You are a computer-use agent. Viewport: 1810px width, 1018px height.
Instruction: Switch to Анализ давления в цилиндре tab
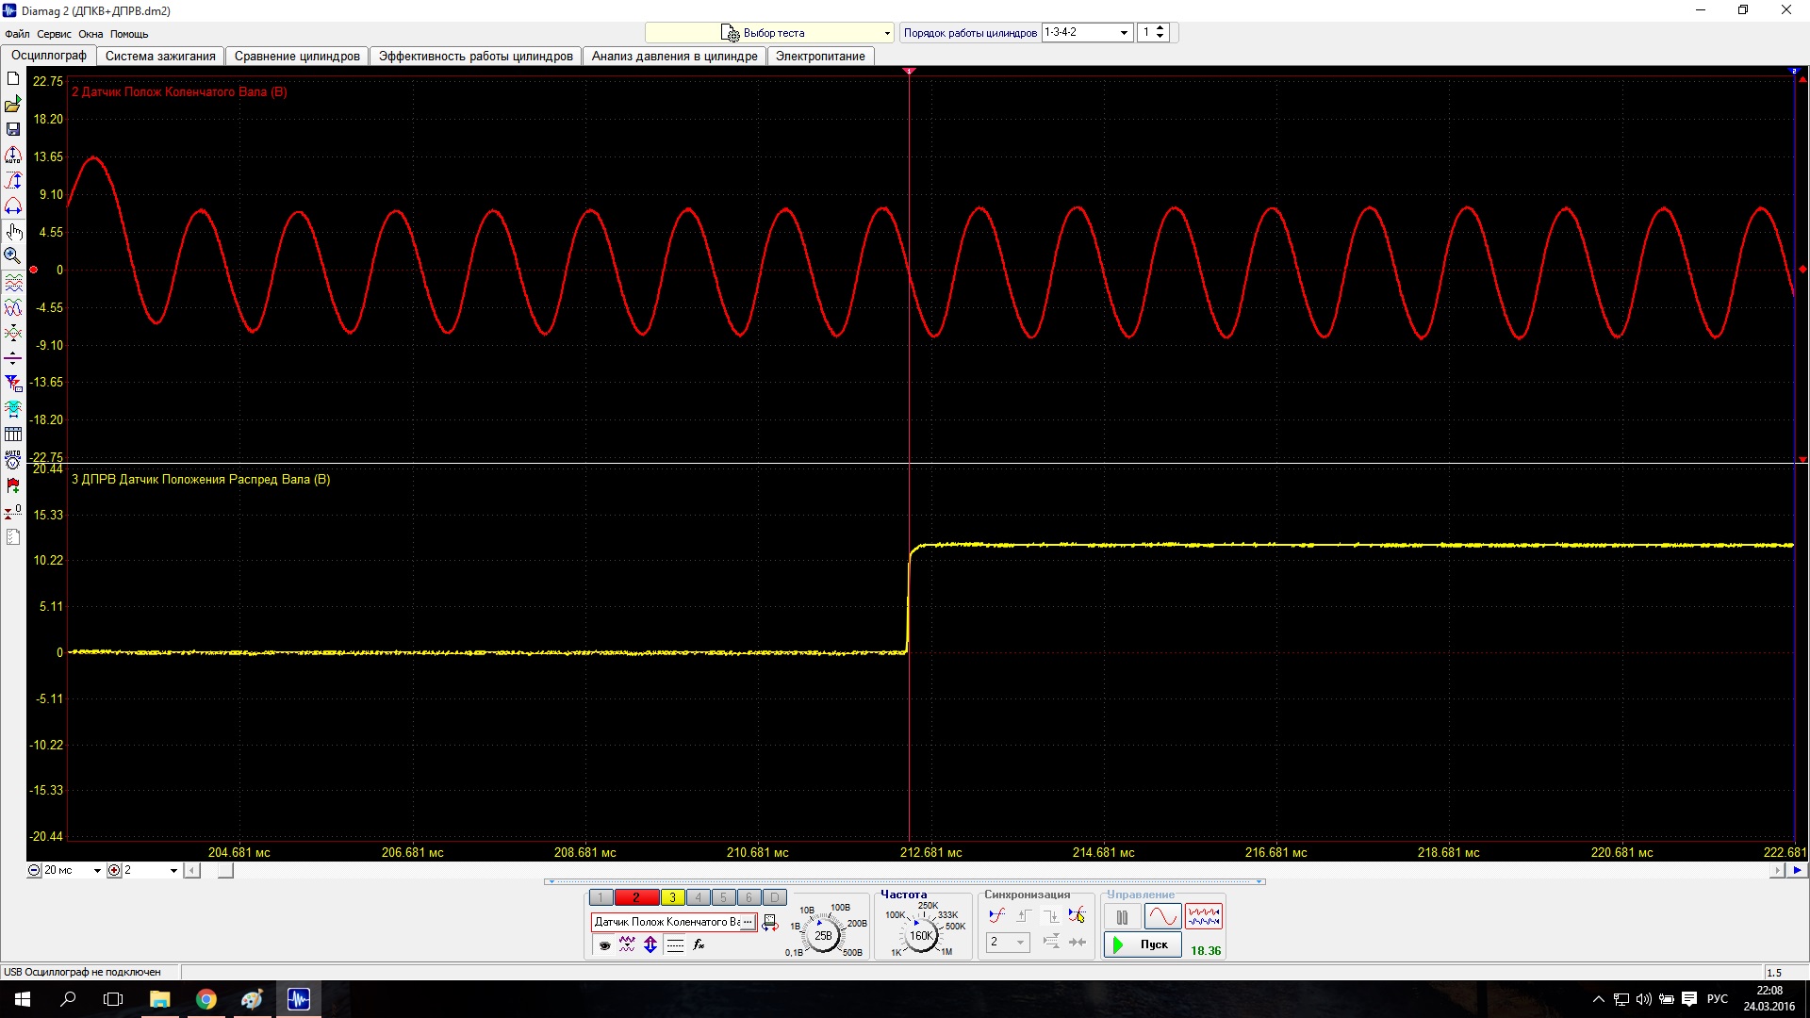(x=675, y=57)
